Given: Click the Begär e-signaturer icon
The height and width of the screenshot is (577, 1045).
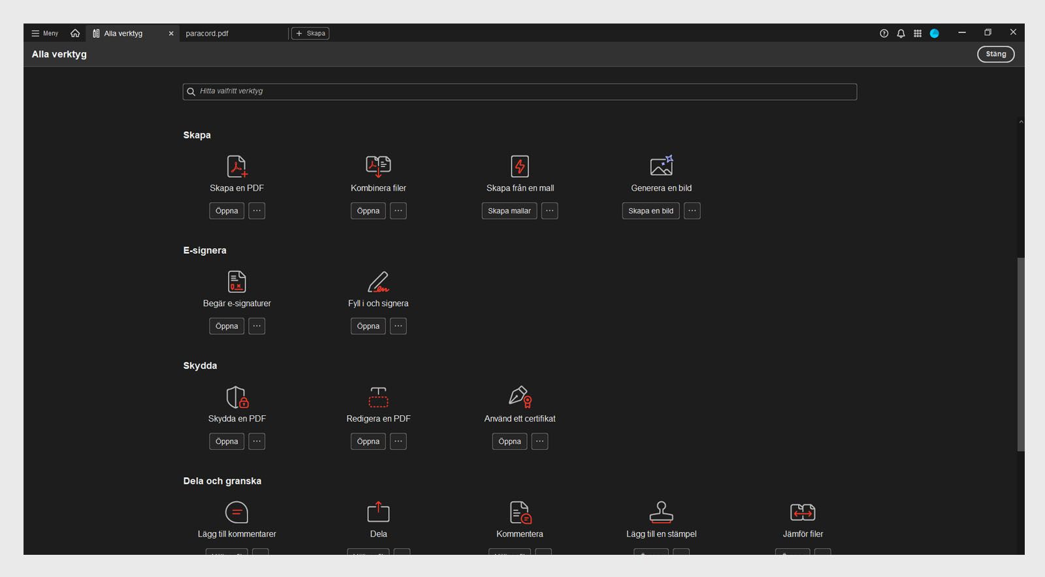Looking at the screenshot, I should (x=237, y=281).
